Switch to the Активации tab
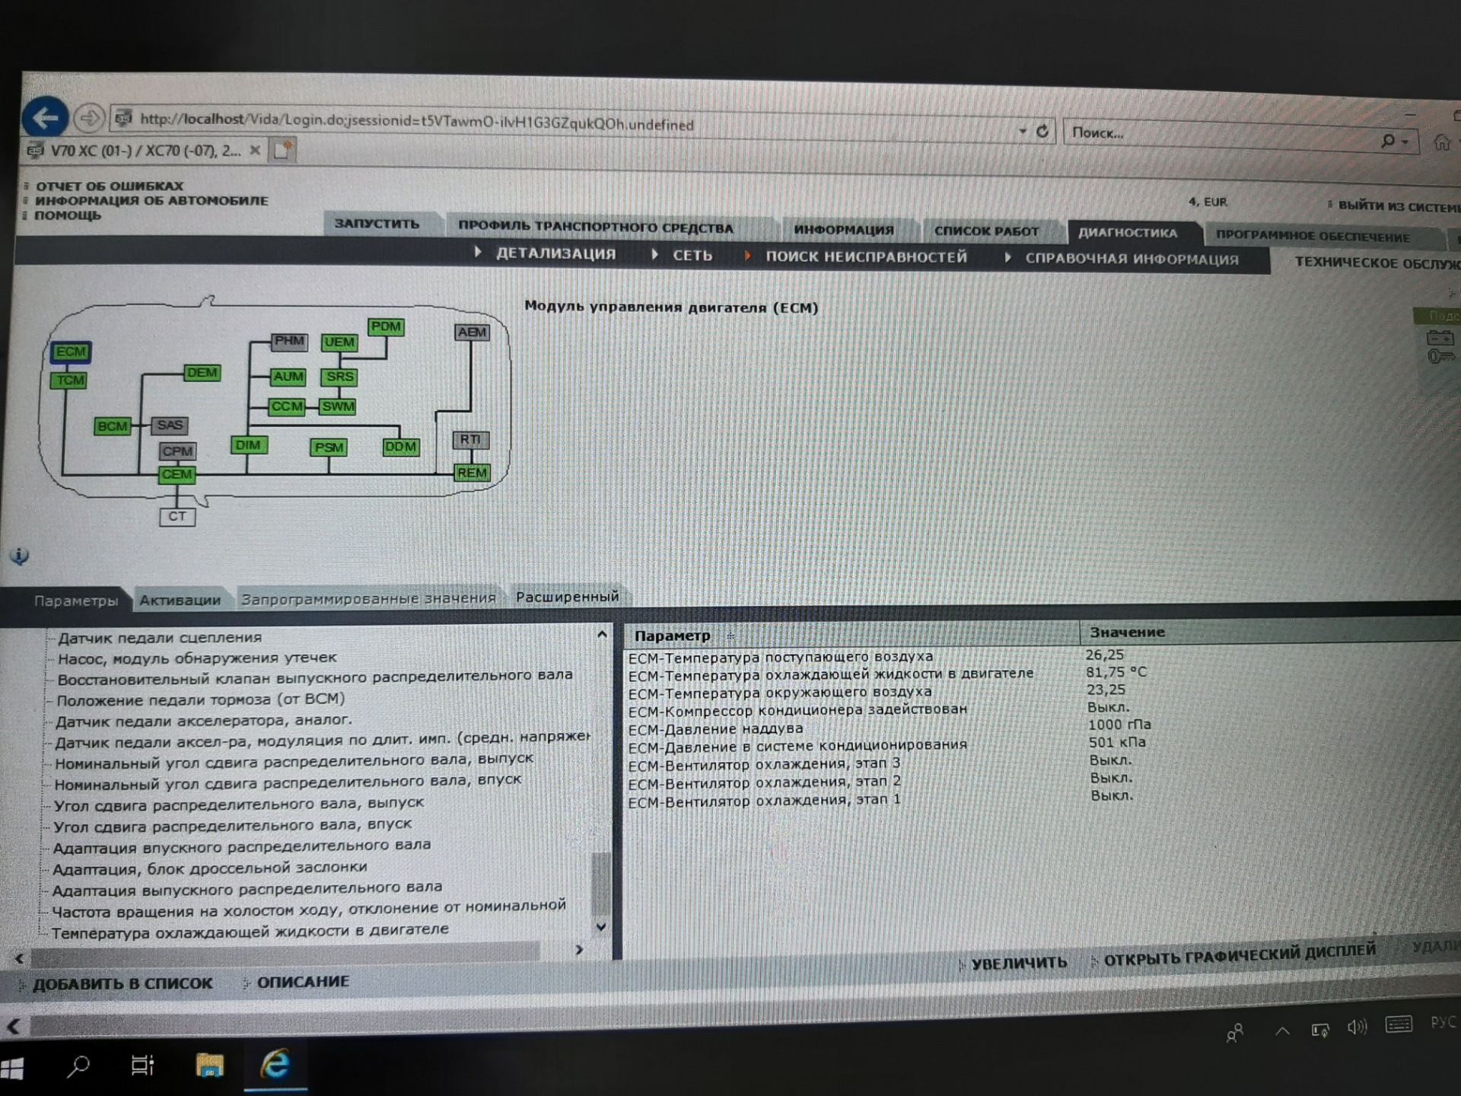This screenshot has width=1461, height=1096. click(x=180, y=600)
